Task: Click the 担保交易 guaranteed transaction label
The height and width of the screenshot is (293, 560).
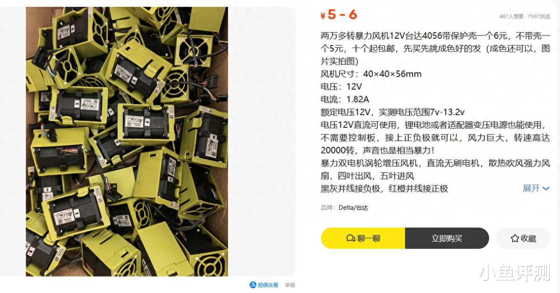Action: point(268,285)
